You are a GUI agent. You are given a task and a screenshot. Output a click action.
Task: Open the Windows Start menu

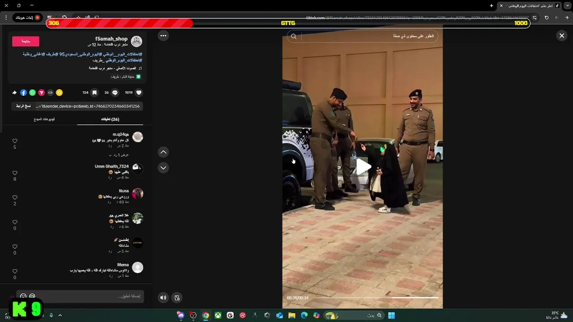[391, 315]
